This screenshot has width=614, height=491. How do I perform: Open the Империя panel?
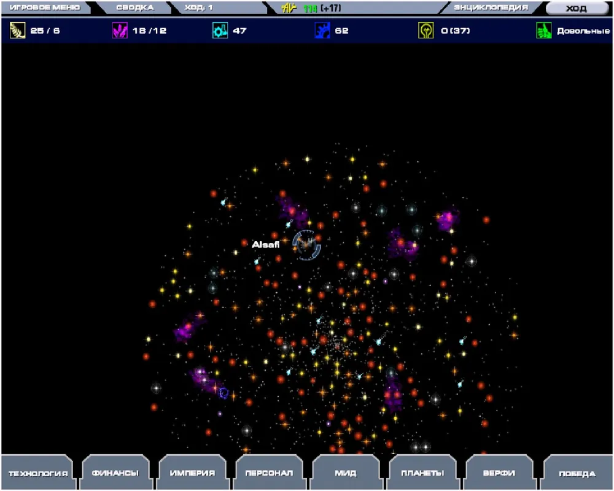point(192,473)
